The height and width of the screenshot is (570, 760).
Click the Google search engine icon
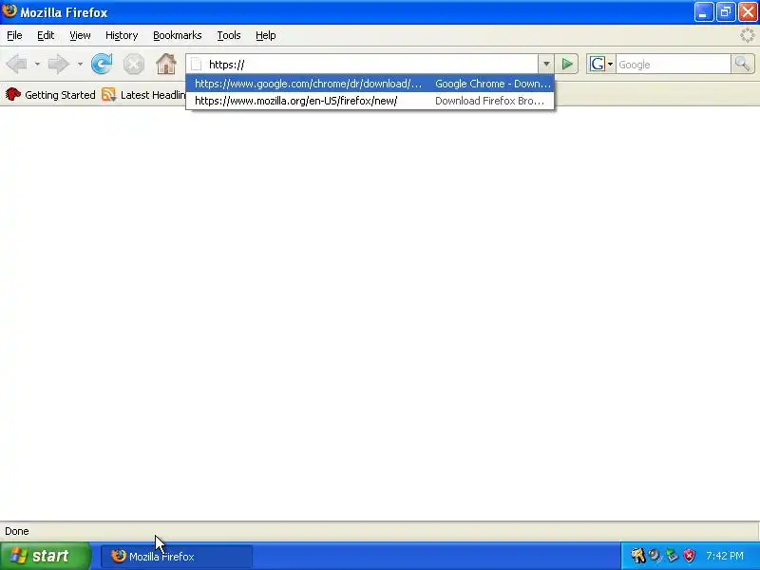pyautogui.click(x=598, y=64)
